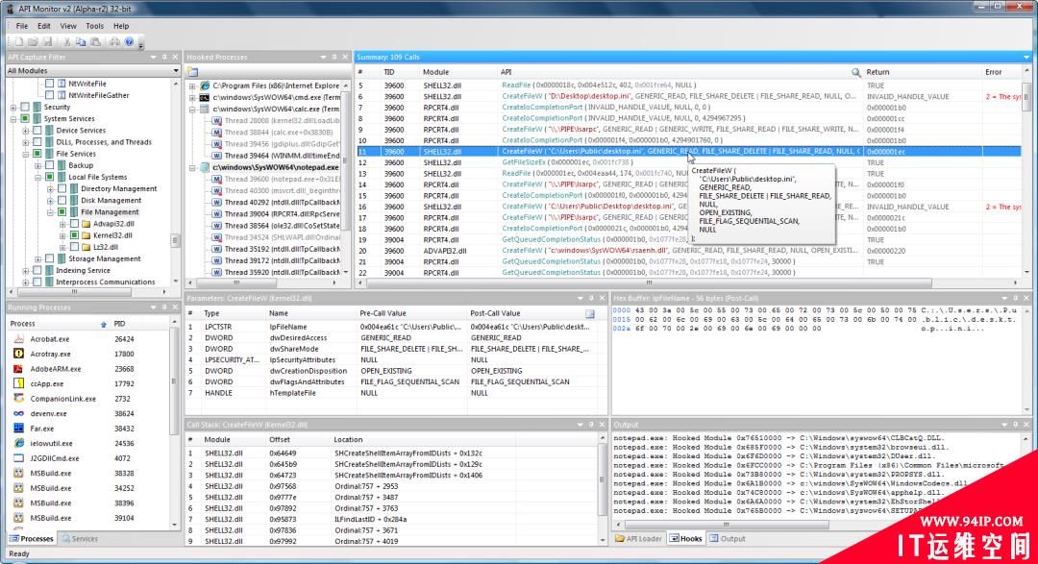
Task: Click the folder icon in Hooked Processes toolbar
Action: pyautogui.click(x=192, y=71)
